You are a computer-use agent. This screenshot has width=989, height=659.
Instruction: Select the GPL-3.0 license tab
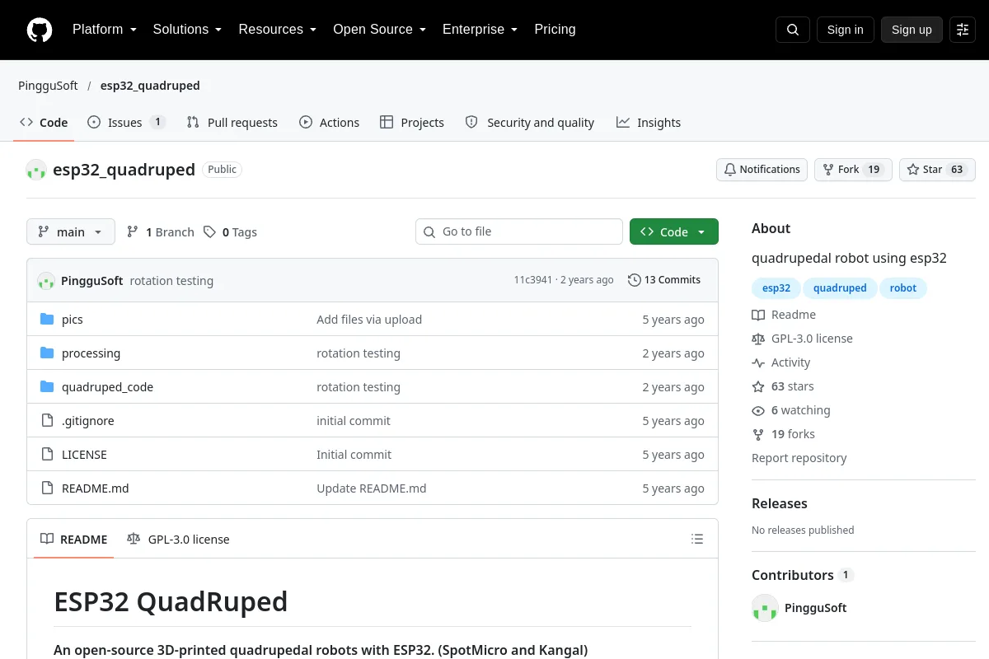(178, 540)
